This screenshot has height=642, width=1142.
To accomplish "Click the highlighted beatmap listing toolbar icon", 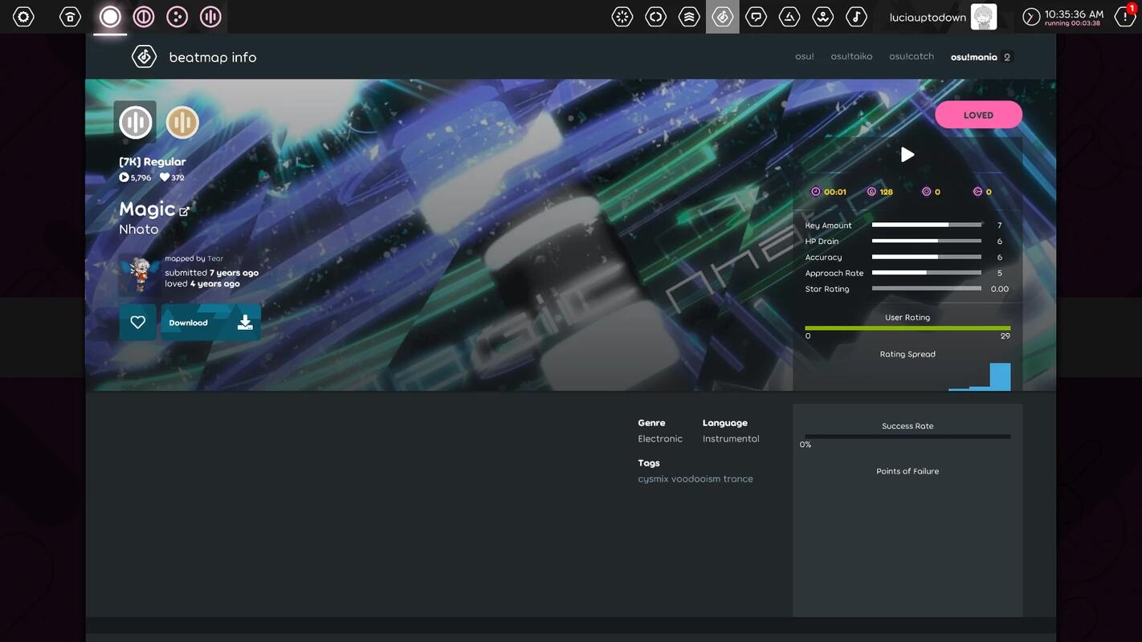I will pos(722,17).
